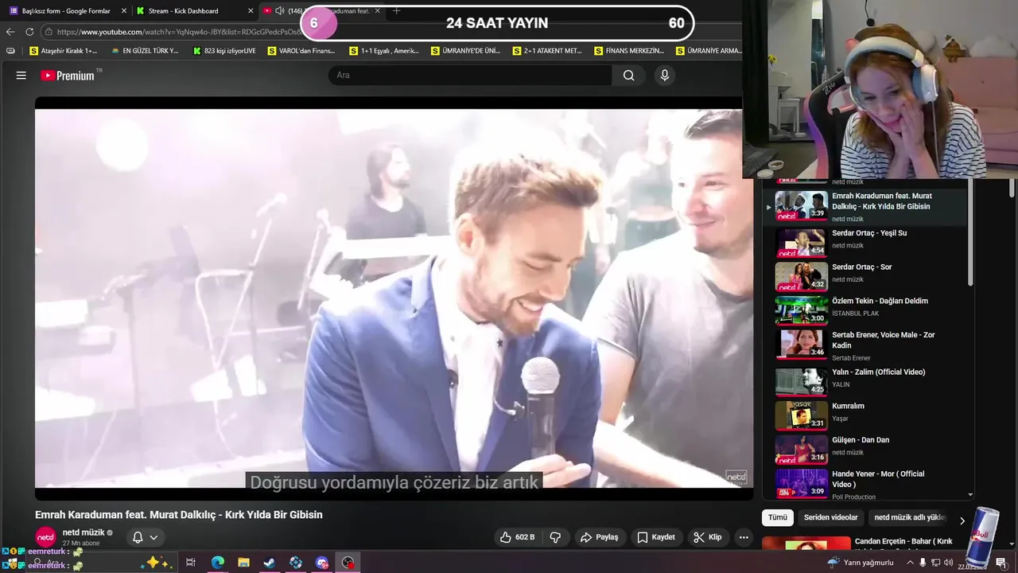
Task: Select the Tümü filter chip
Action: (x=778, y=517)
